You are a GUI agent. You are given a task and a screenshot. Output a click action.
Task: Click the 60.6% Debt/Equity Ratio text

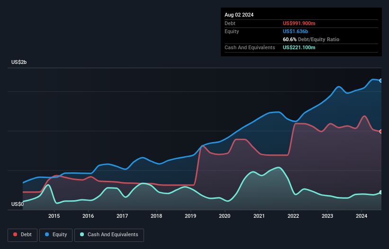(x=311, y=39)
